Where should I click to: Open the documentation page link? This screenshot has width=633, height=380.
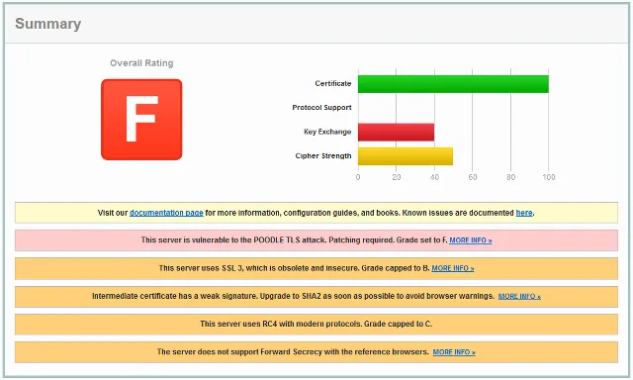[166, 213]
